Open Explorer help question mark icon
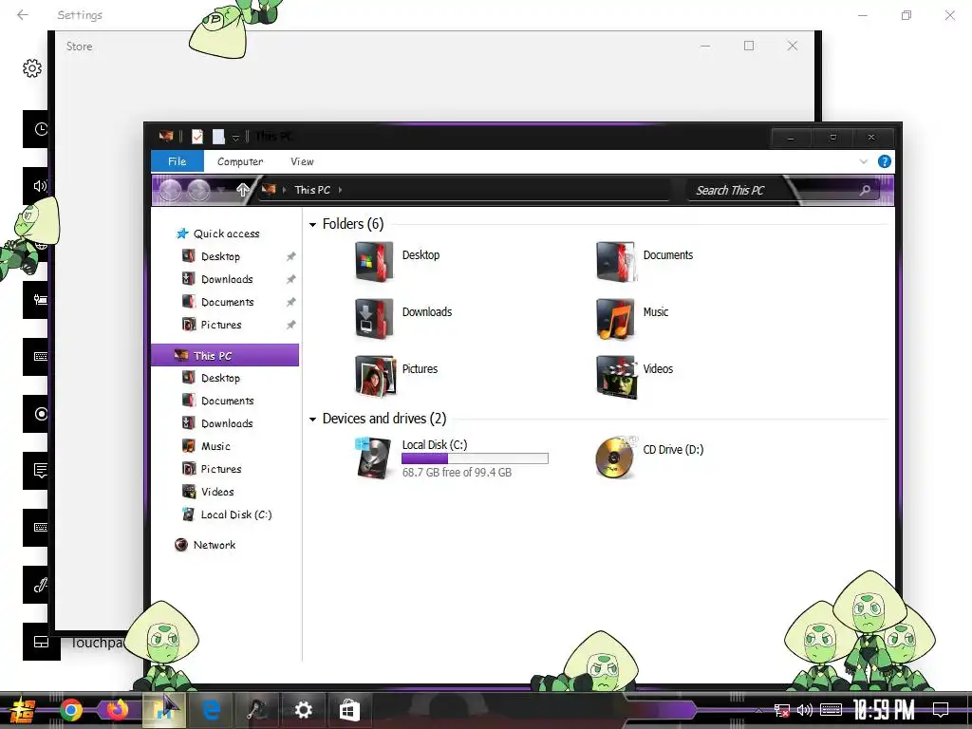Screen dimensions: 972x729 (885, 161)
